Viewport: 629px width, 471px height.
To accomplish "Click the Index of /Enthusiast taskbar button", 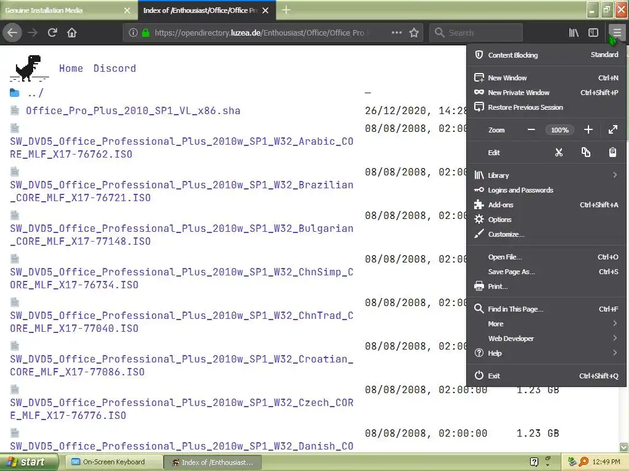I will point(213,462).
